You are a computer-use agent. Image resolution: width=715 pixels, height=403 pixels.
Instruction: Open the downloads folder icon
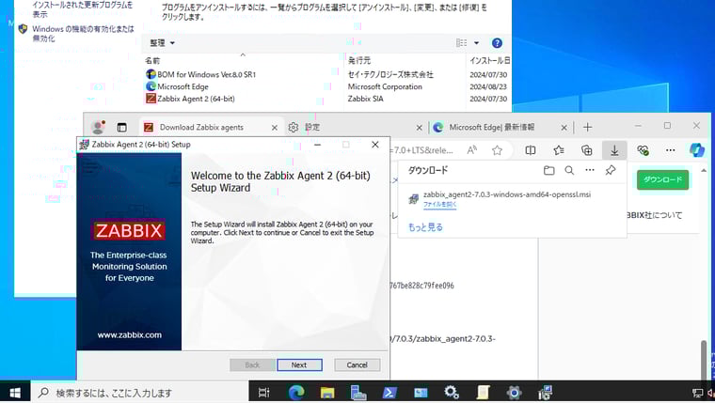pyautogui.click(x=548, y=170)
